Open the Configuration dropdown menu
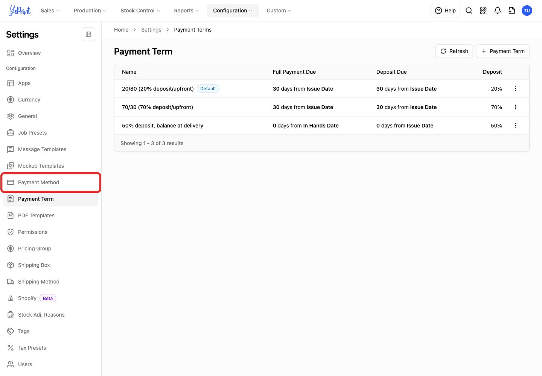 coord(233,11)
